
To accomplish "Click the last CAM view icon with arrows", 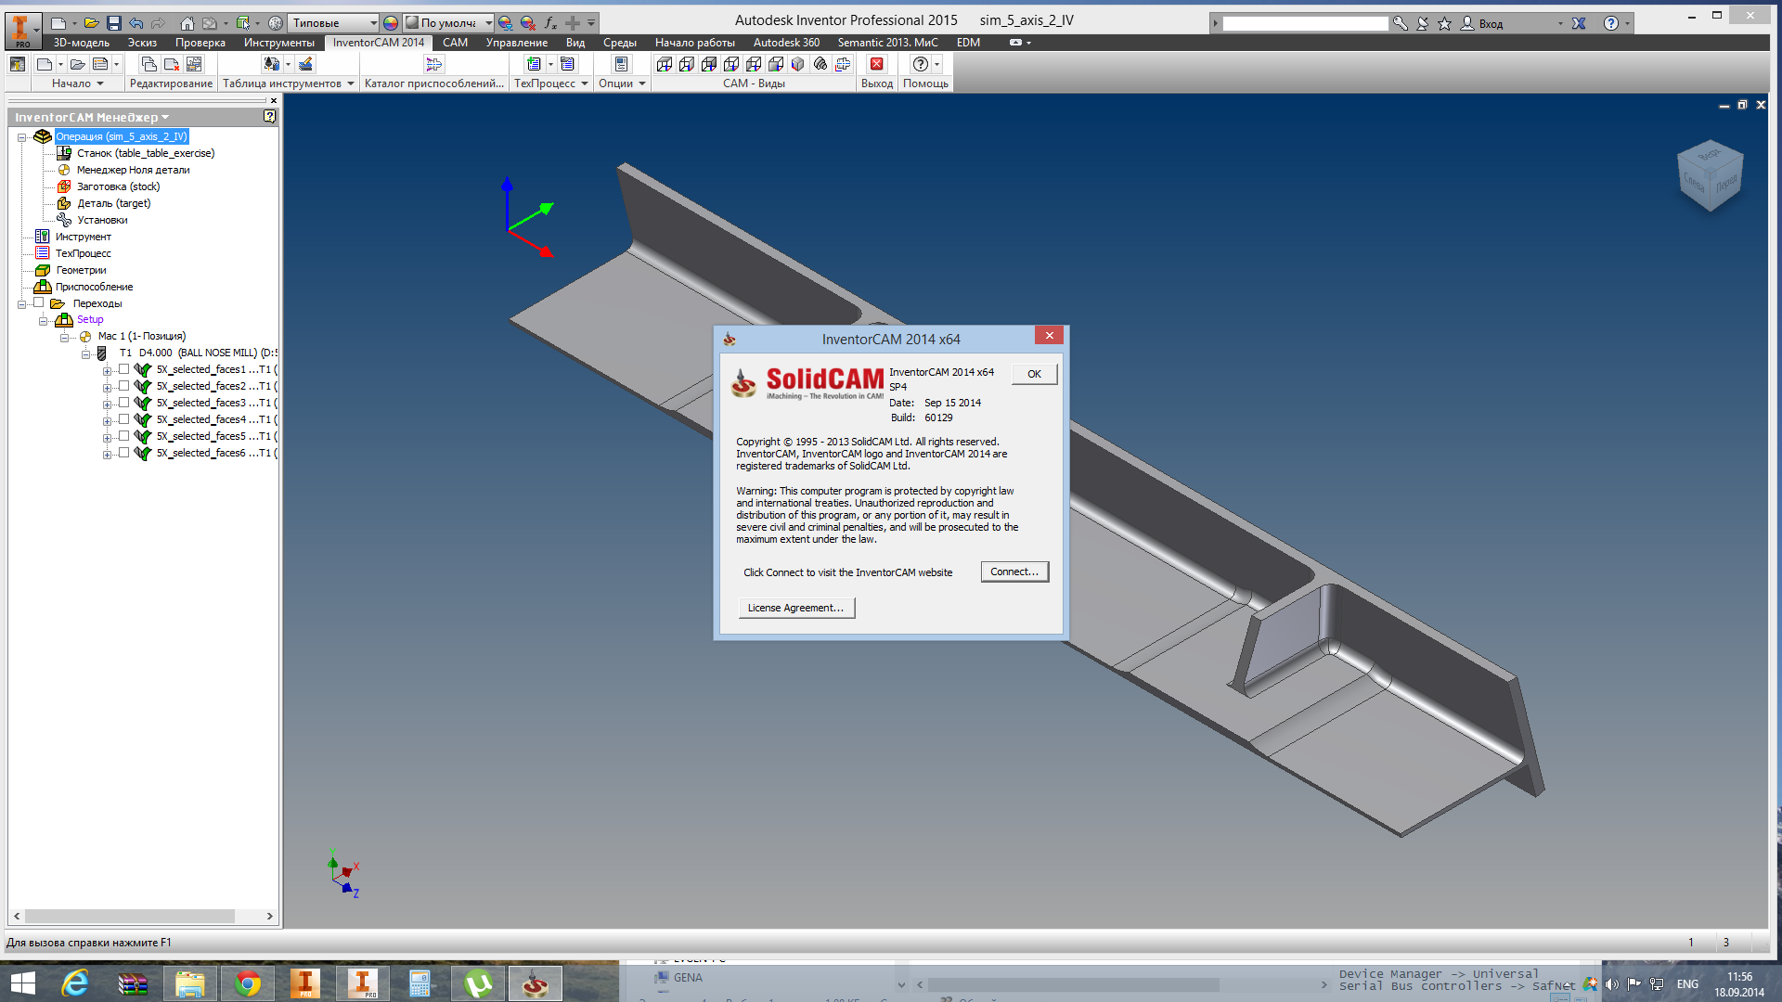I will coord(843,64).
